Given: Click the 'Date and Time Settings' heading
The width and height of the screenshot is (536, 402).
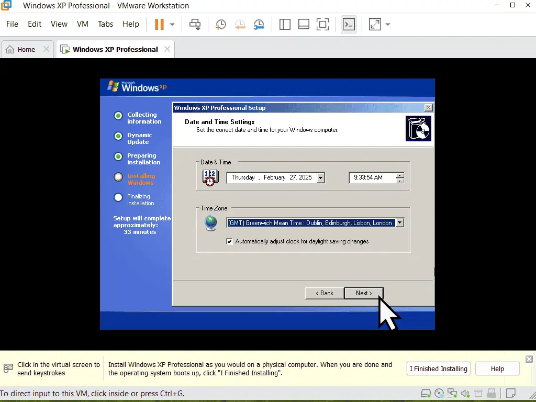Looking at the screenshot, I should click(x=220, y=121).
